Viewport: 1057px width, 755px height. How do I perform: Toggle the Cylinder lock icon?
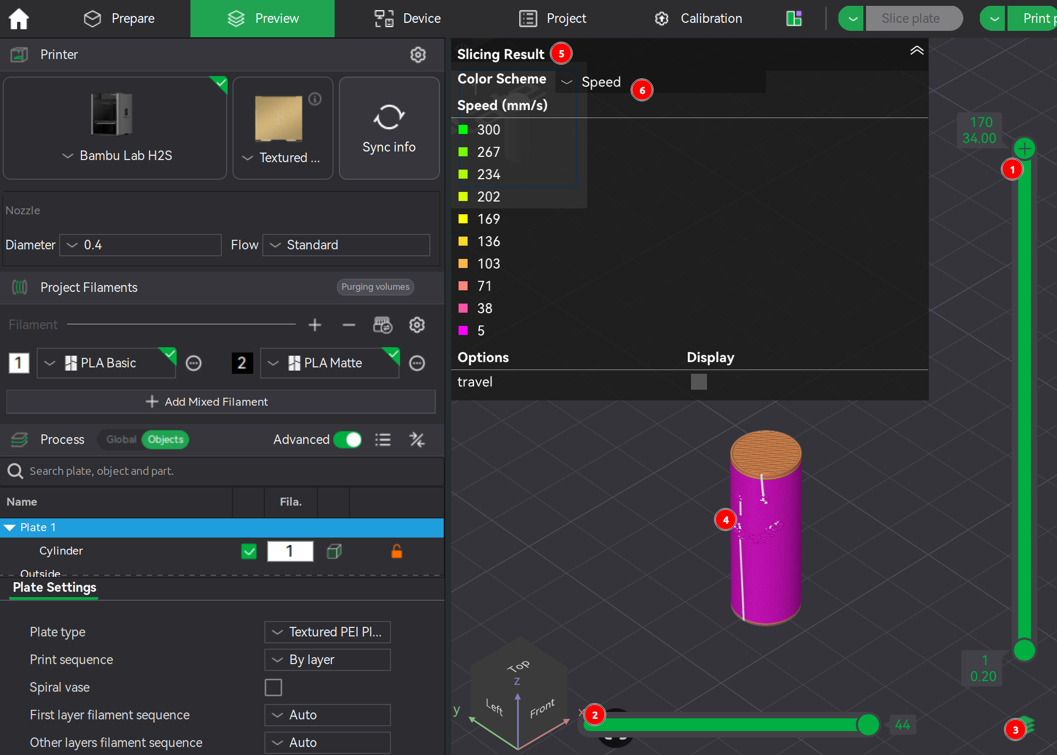pyautogui.click(x=397, y=551)
